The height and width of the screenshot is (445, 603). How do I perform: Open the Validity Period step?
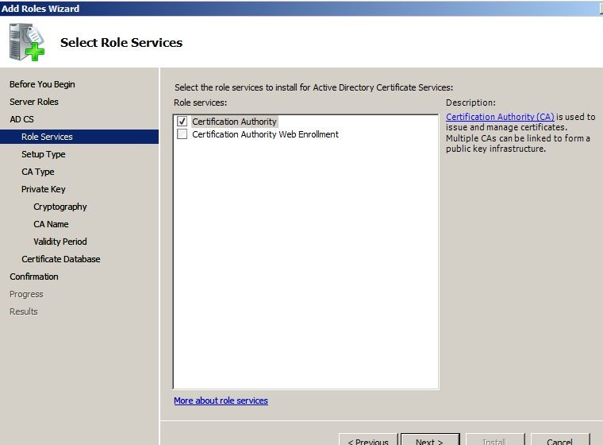tap(60, 242)
